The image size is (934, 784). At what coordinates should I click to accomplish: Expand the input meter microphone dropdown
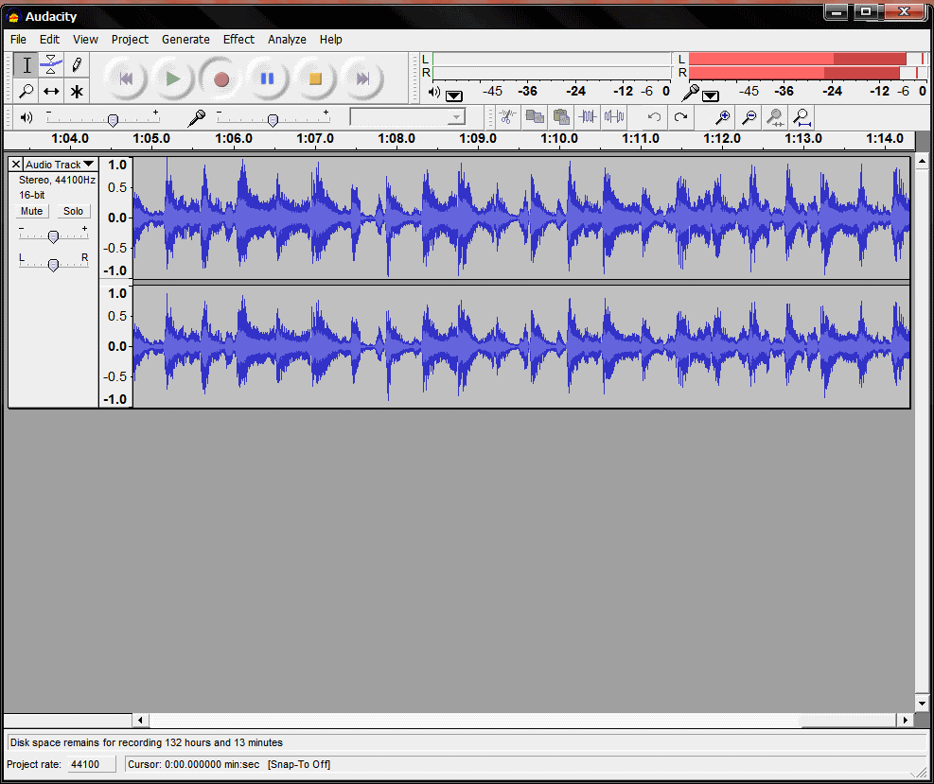point(711,95)
